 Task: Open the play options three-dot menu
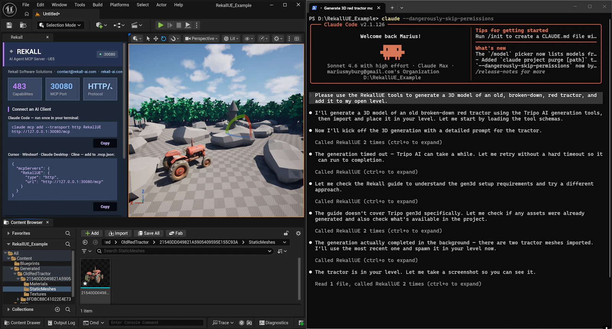point(197,25)
